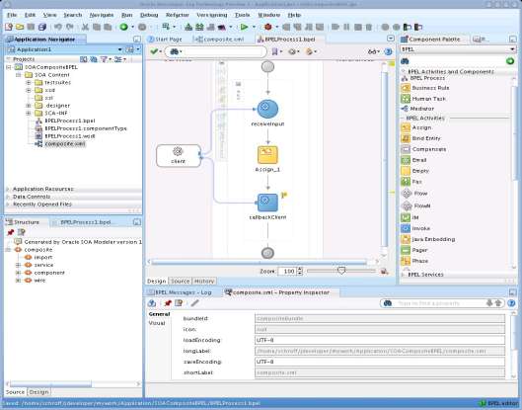522x410 pixels.
Task: Click the loadEncoding UTF-8 field
Action: tap(380, 340)
